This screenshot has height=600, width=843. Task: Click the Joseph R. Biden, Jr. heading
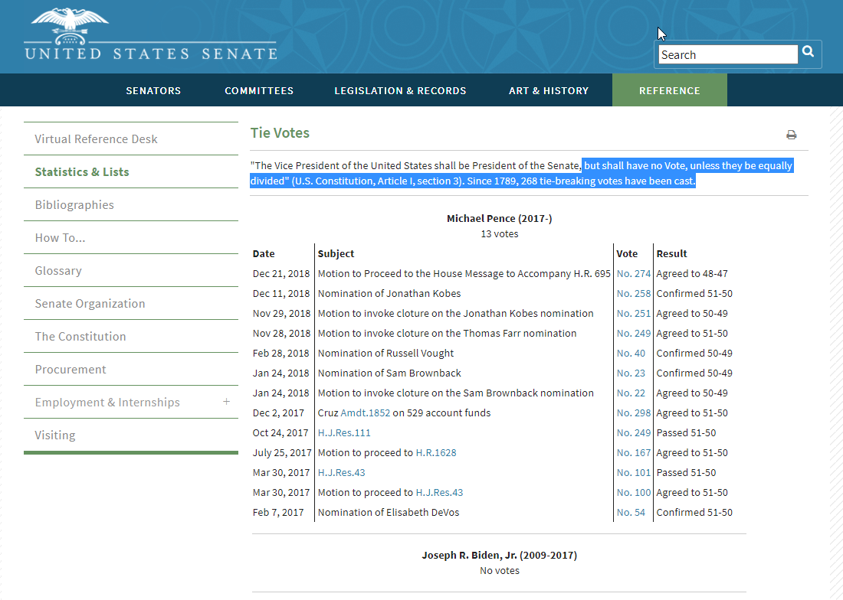click(500, 555)
